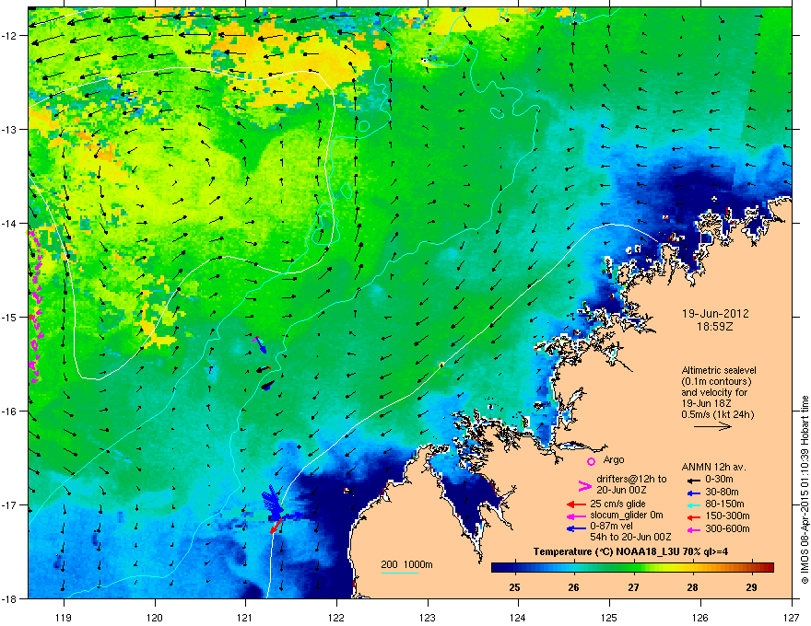Click the 'Argo' legend label
The width and height of the screenshot is (811, 626).
tap(614, 459)
